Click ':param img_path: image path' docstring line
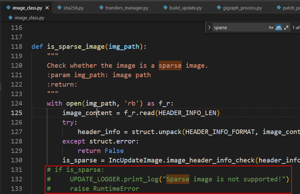This screenshot has width=300, height=194. coord(99,75)
